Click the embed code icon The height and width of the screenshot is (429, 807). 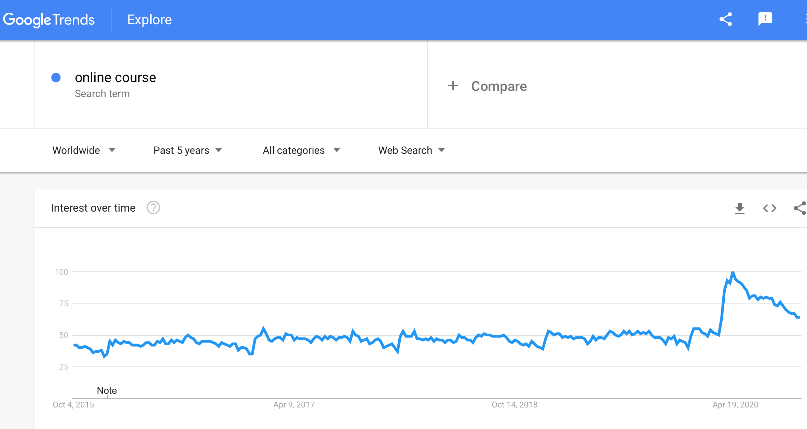point(770,208)
